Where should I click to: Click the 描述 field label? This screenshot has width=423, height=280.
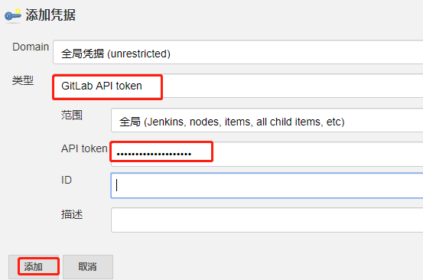pyautogui.click(x=72, y=215)
